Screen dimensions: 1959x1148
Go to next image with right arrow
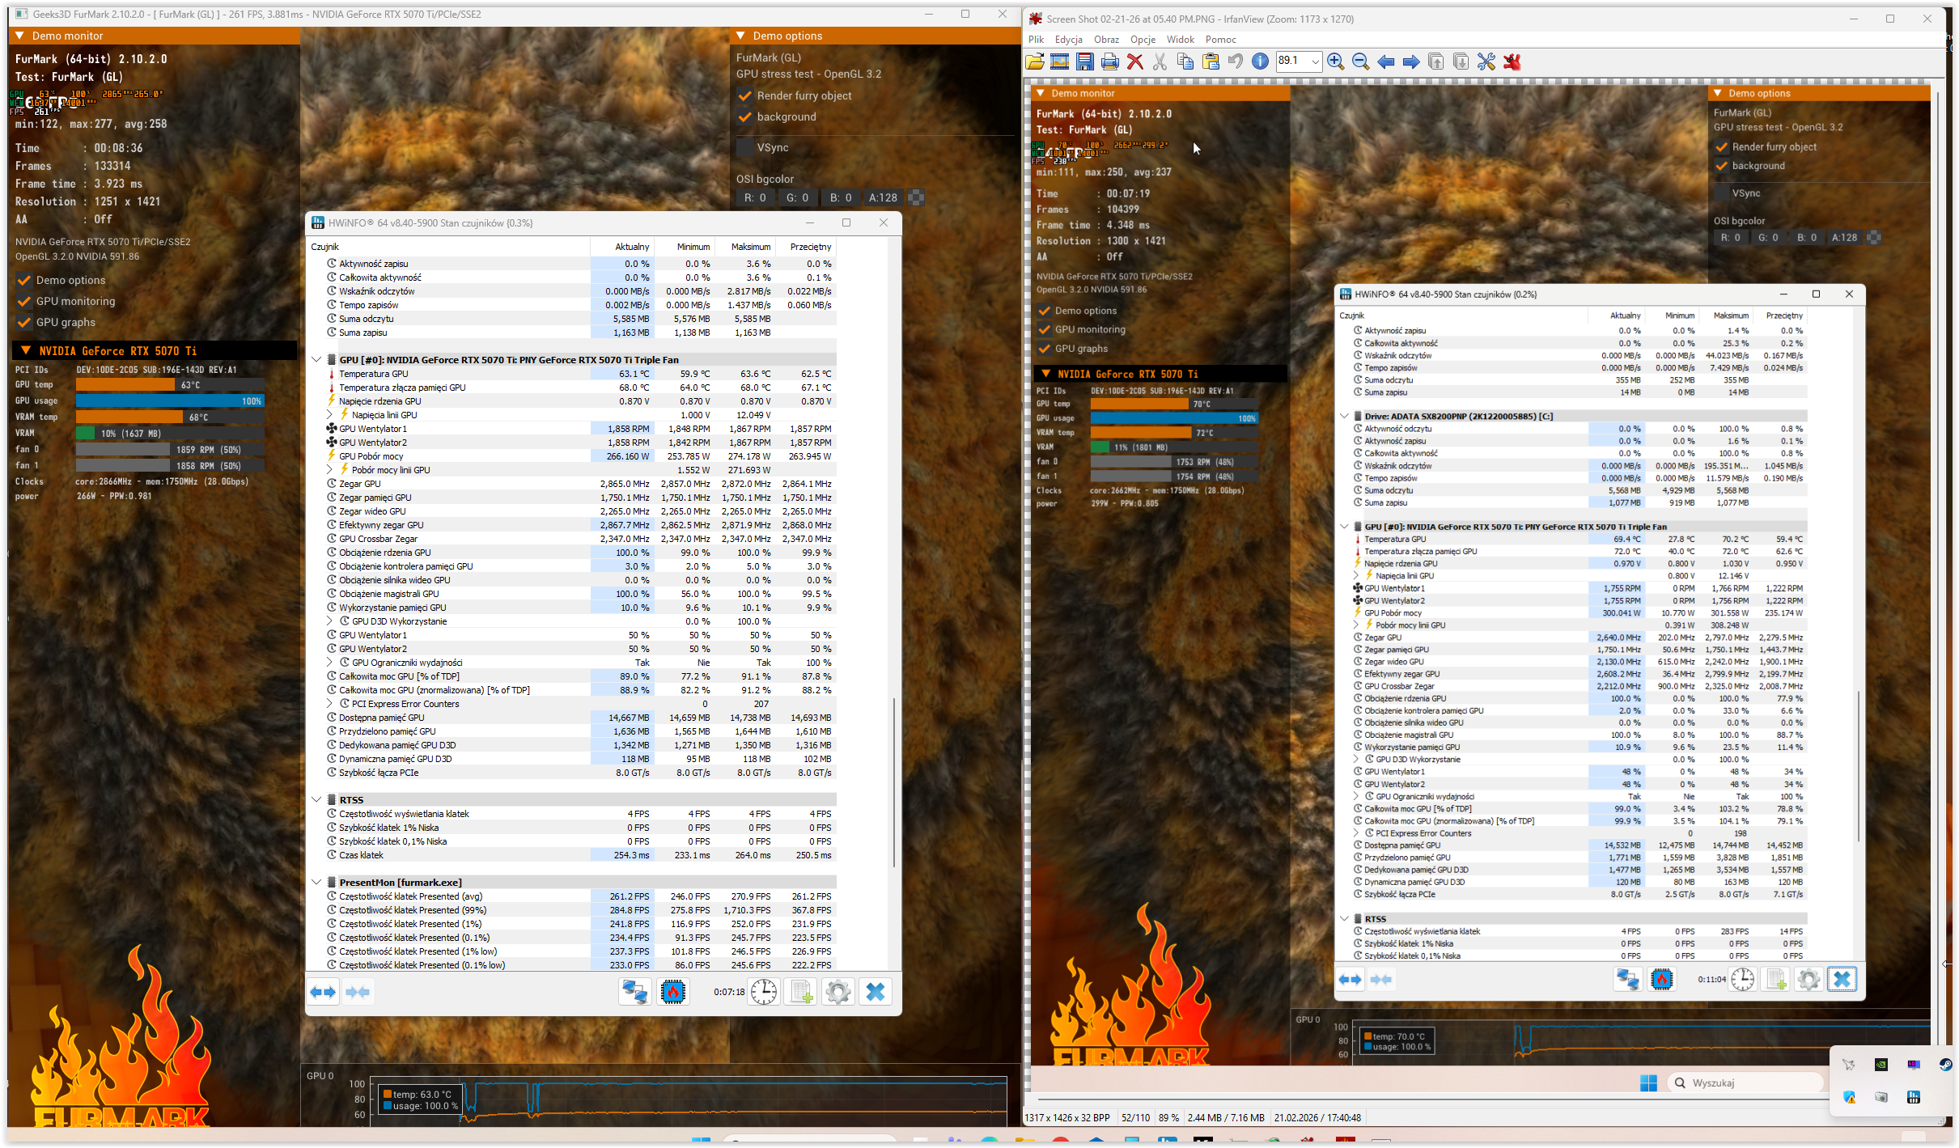[x=1410, y=61]
